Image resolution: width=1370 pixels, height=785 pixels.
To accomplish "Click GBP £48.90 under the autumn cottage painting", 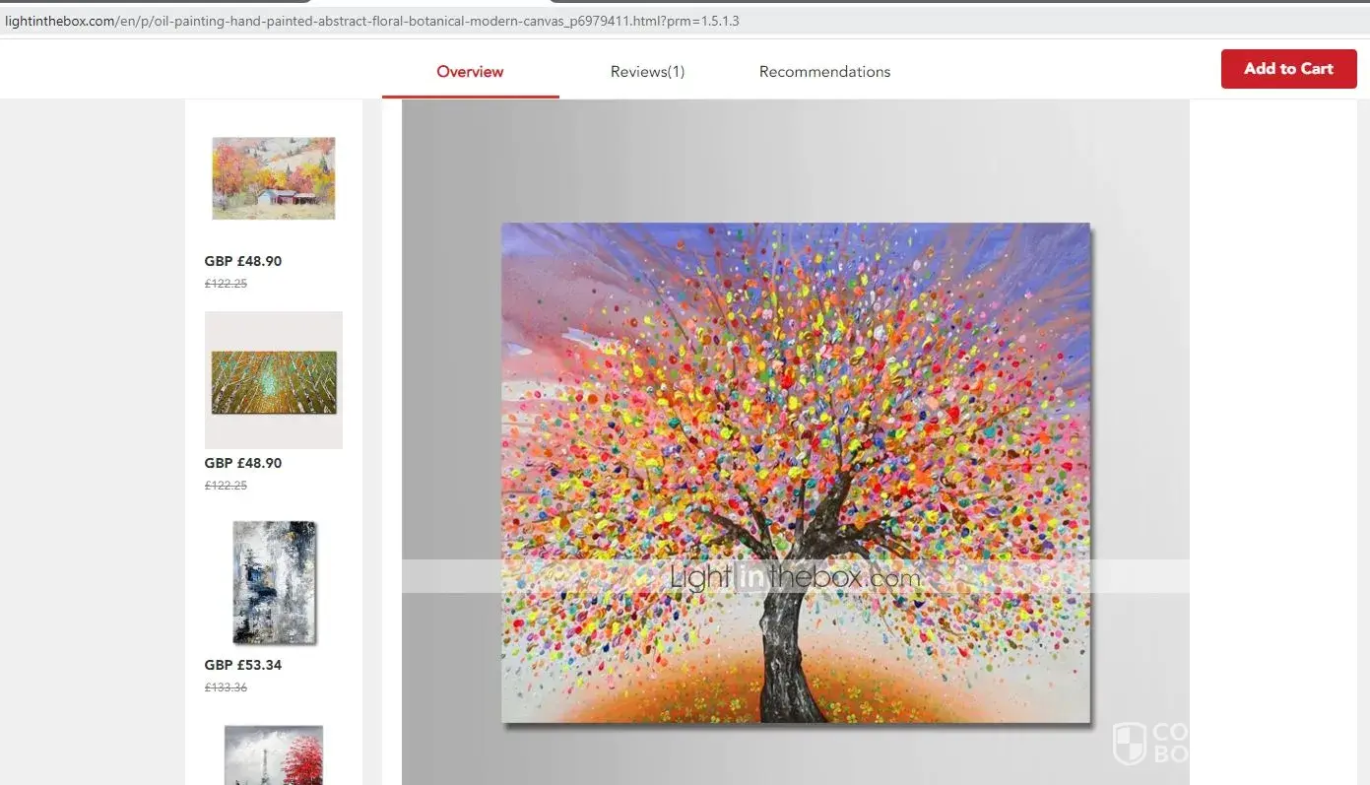I will pyautogui.click(x=243, y=261).
